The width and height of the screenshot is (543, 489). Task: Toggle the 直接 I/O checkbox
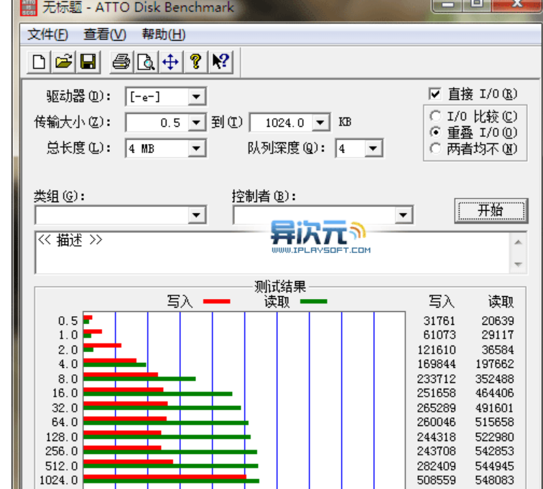435,95
